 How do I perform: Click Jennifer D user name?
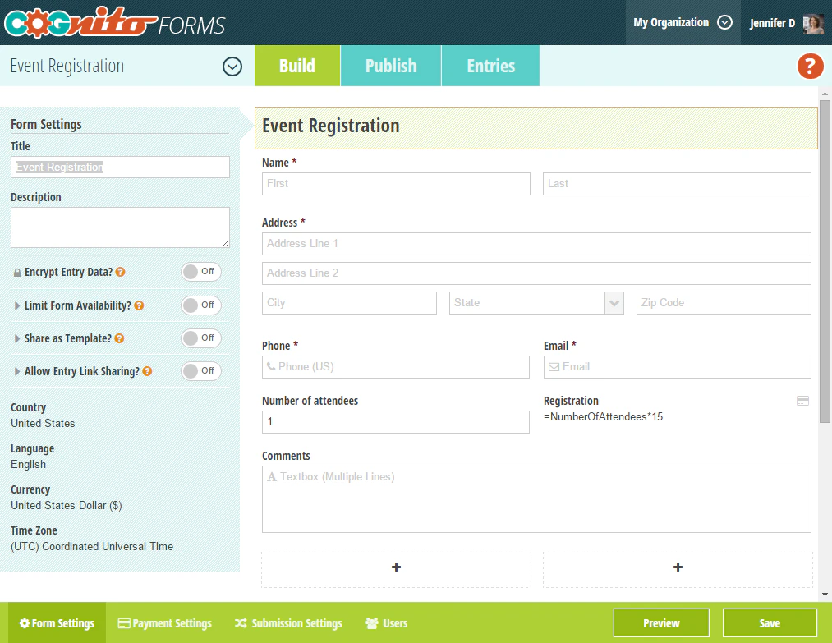pos(772,23)
